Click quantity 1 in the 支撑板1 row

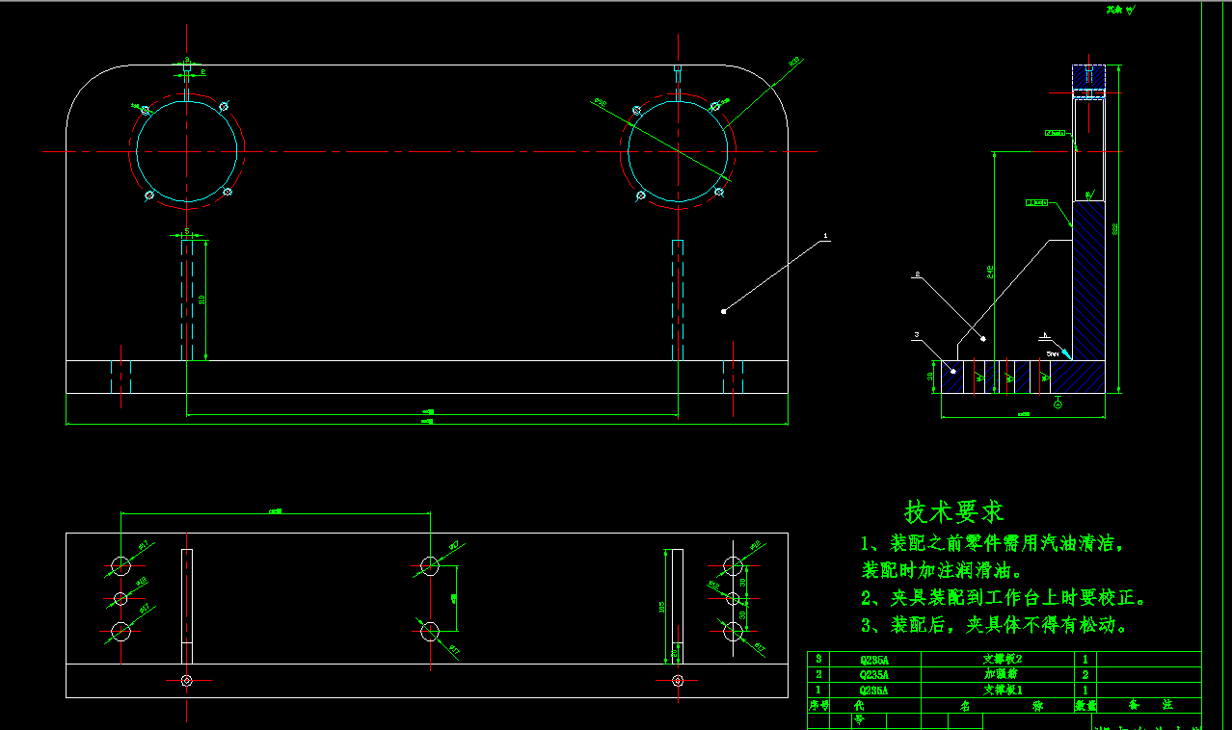[1086, 691]
